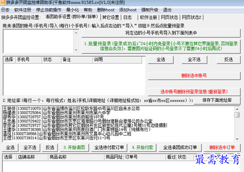Screen dimensions: 244x172
Task: Click 全选凑团成功订单 button
Action: tap(180, 148)
